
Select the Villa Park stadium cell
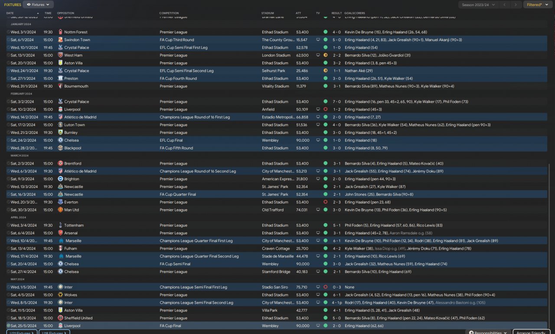click(x=270, y=311)
